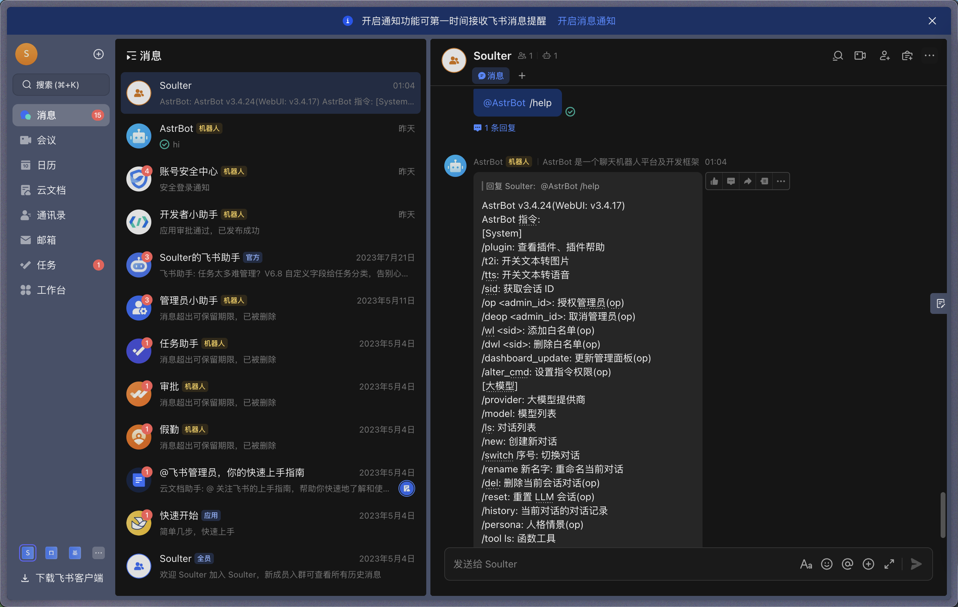Open search within the Soulter chat header
This screenshot has height=607, width=958.
click(838, 55)
